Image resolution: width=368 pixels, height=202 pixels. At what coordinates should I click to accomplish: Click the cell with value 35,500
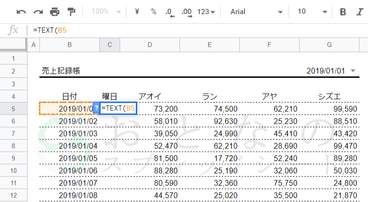[x=269, y=195]
